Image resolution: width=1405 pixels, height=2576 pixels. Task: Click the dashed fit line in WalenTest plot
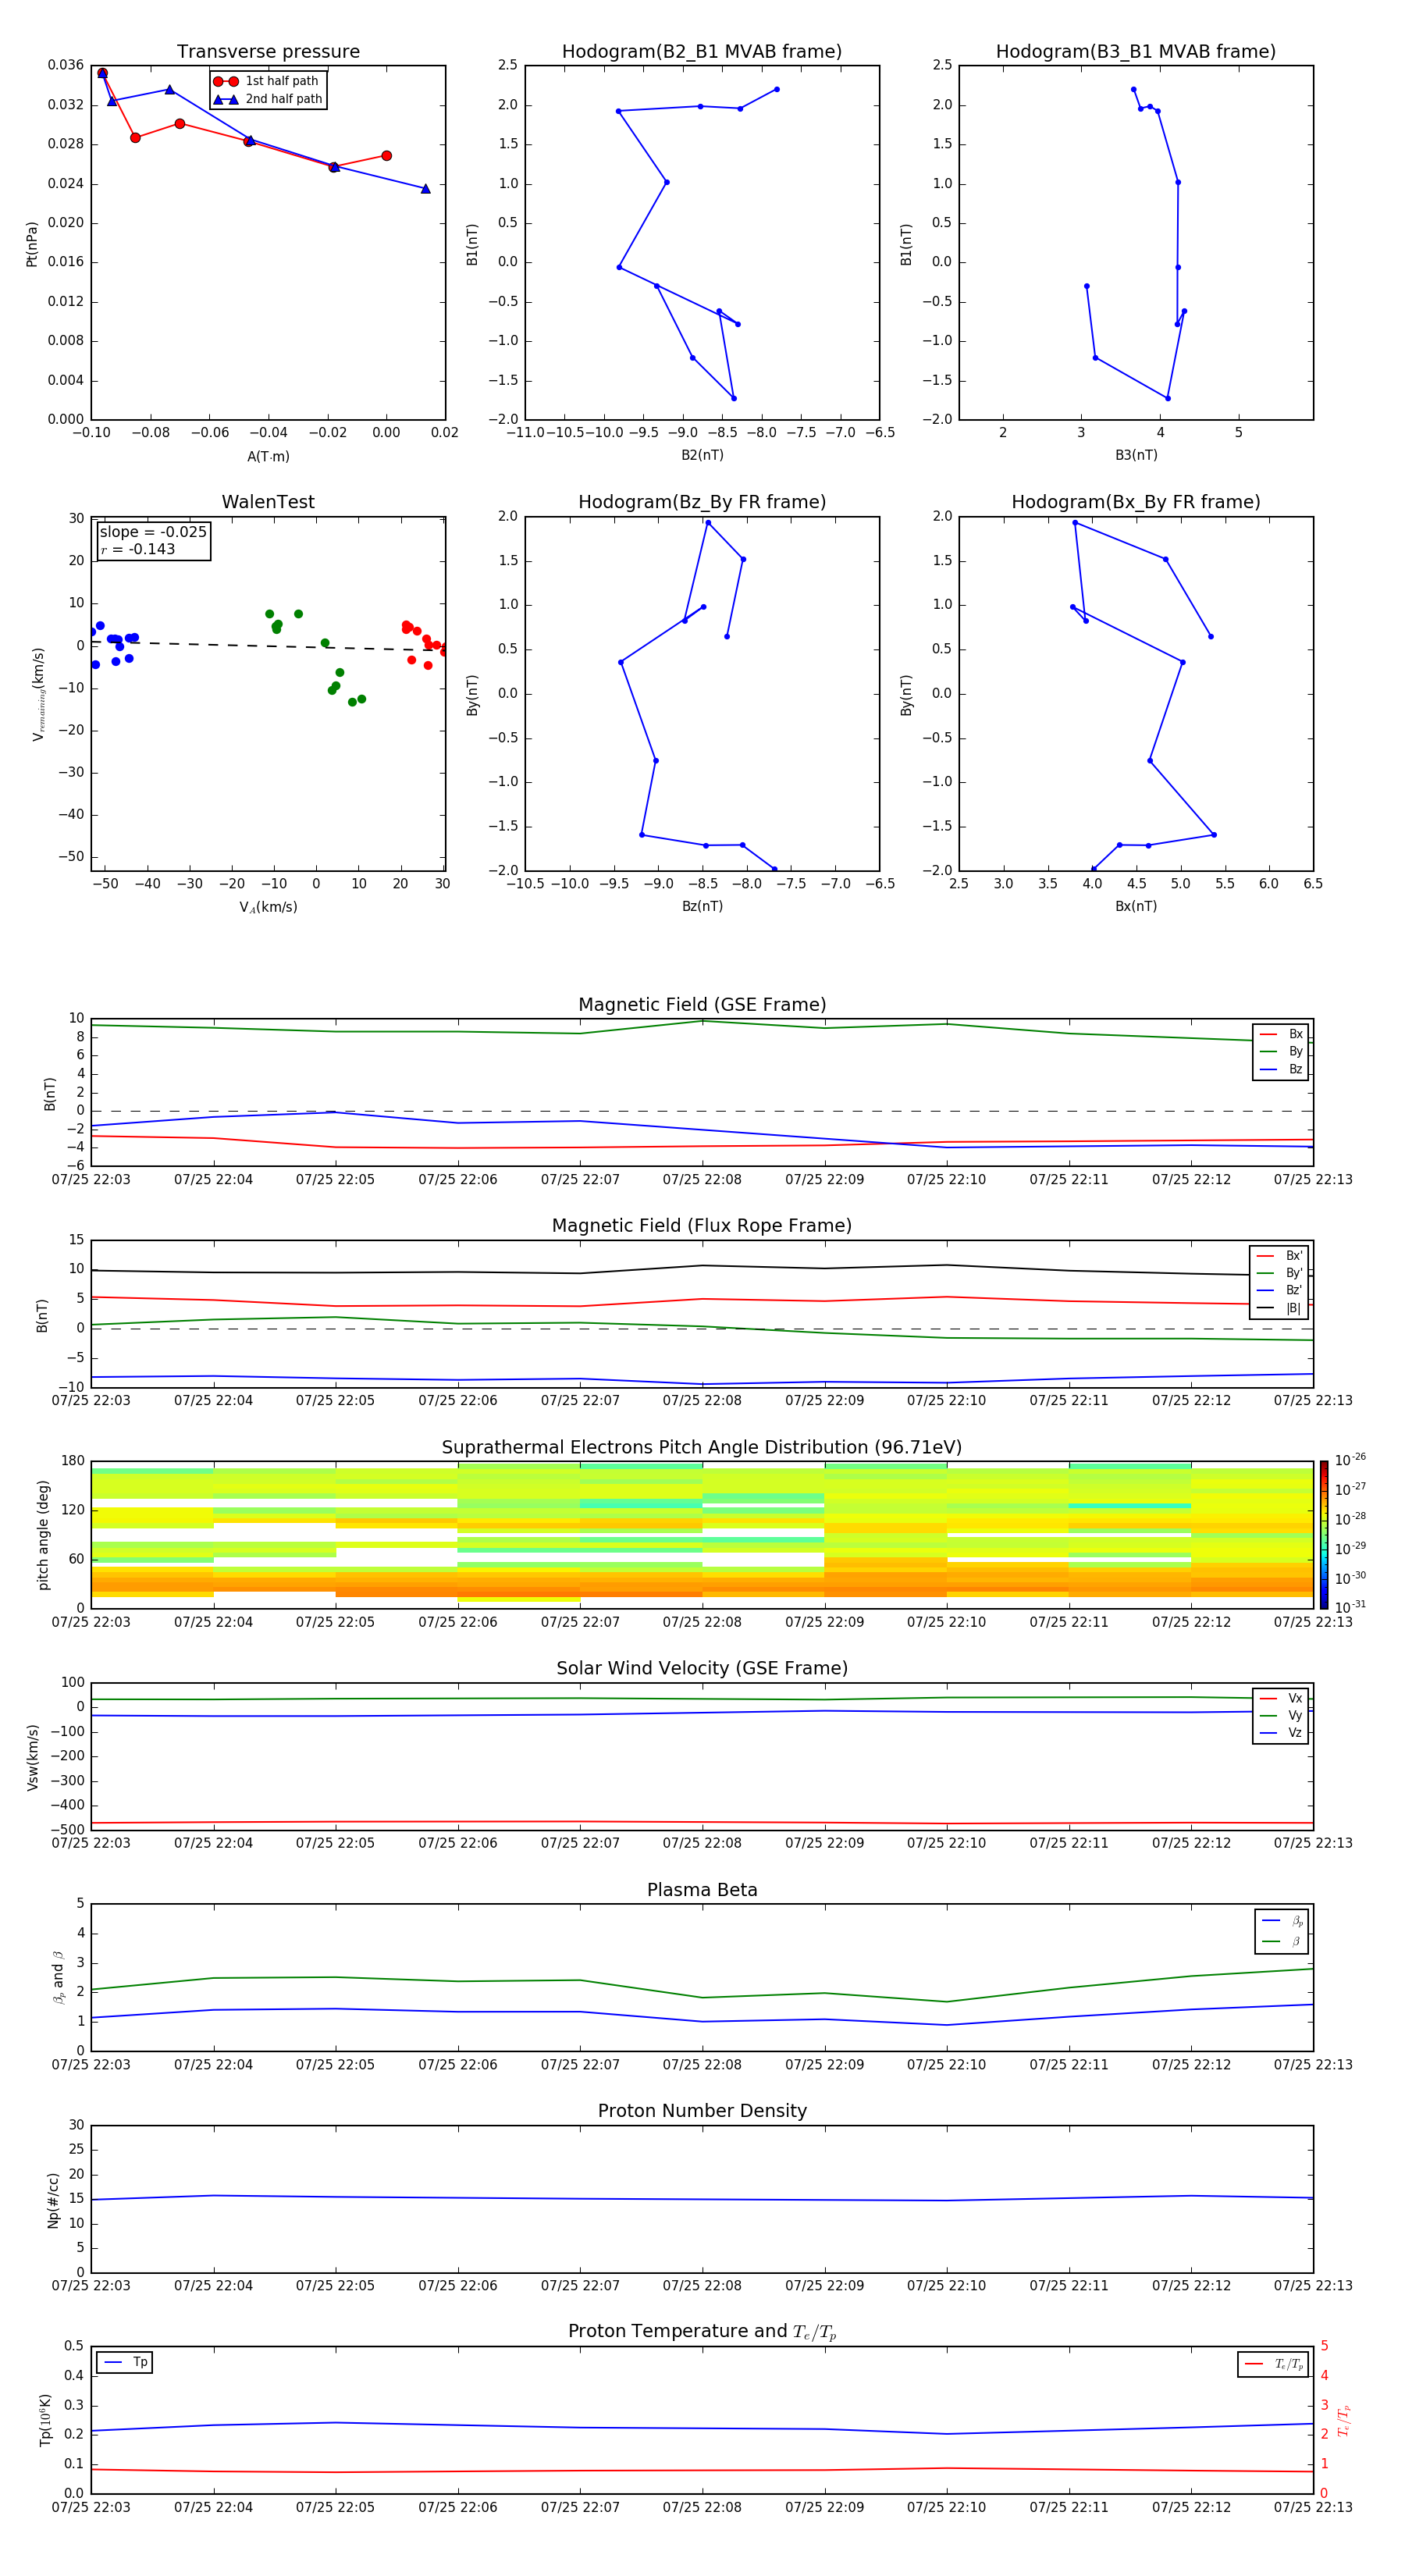point(268,646)
